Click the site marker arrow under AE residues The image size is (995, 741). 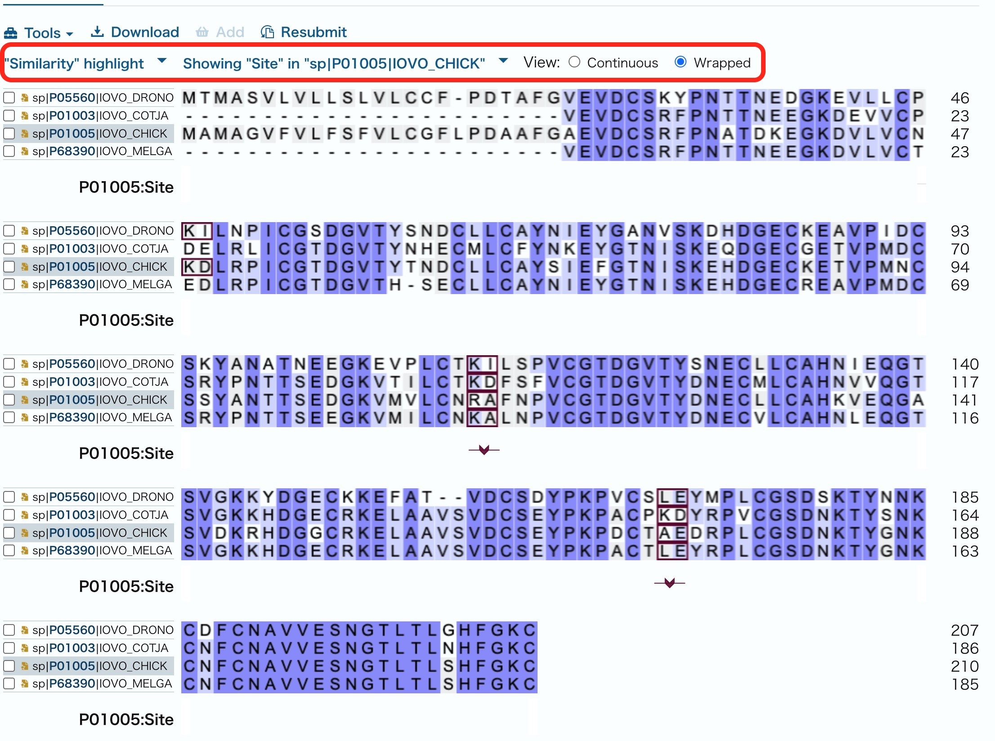point(669,582)
